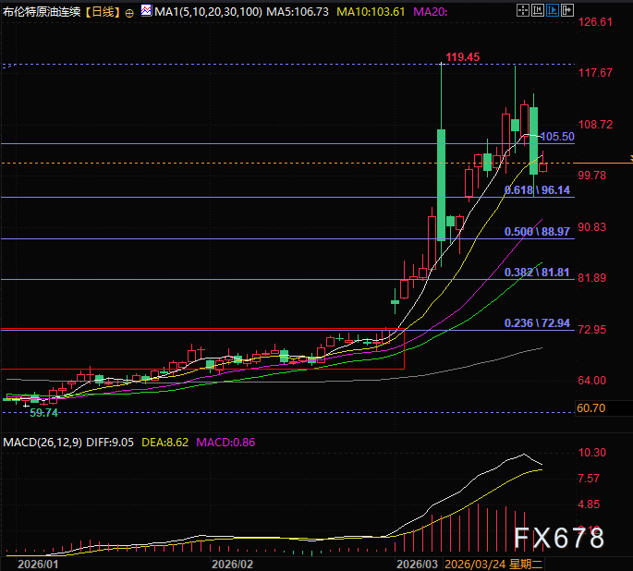
Task: Click the crosshair cursor icon in chart toolbar
Action: coord(523,10)
